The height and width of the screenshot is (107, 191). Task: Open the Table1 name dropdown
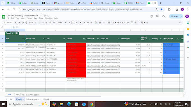12,33
